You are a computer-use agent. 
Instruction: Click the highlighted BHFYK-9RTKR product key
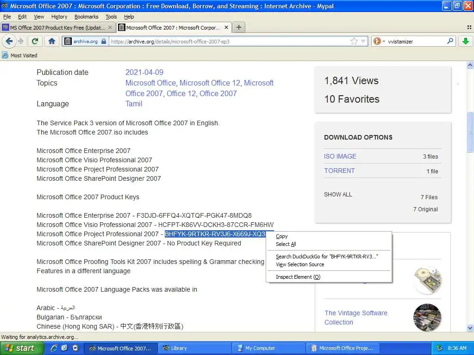[215, 234]
